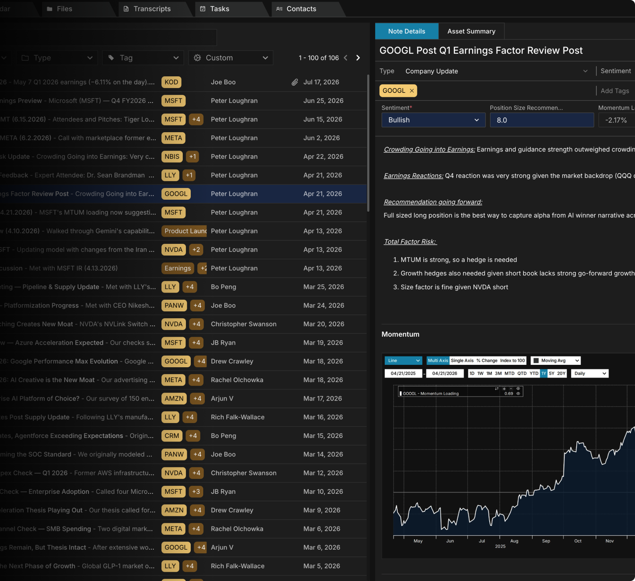
Task: Click the notes list vertical scrollbar
Action: click(368, 143)
